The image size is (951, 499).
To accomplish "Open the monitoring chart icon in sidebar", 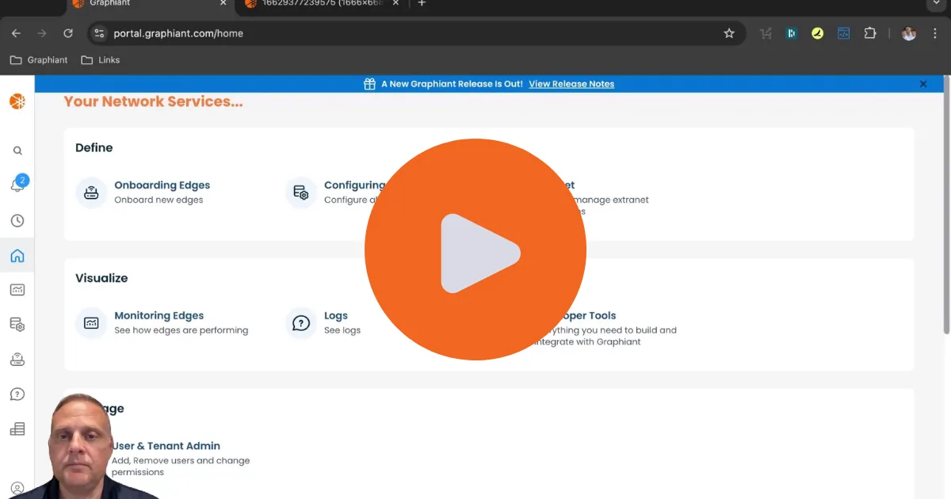I will [x=17, y=290].
